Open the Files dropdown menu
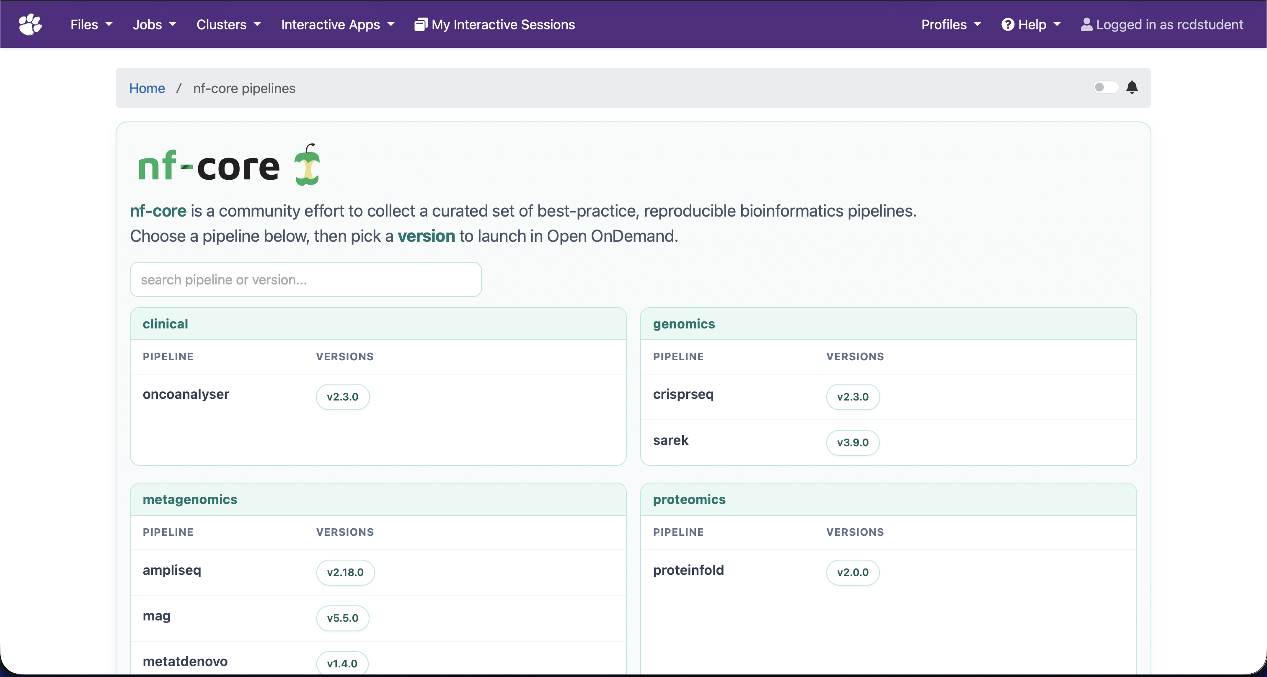Screen dimensions: 1267x677 tap(91, 24)
